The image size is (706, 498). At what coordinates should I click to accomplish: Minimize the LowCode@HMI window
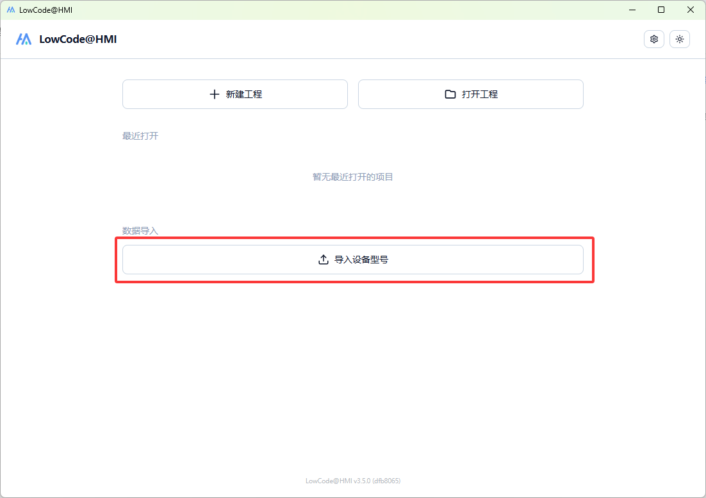632,10
